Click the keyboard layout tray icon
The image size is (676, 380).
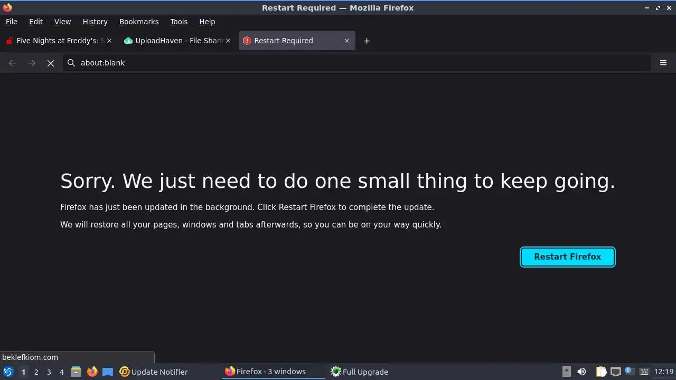(644, 372)
